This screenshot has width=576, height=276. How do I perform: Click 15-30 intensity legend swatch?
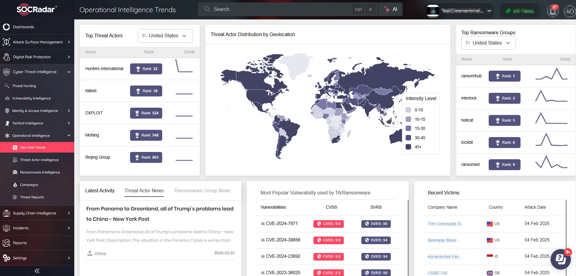coord(408,128)
